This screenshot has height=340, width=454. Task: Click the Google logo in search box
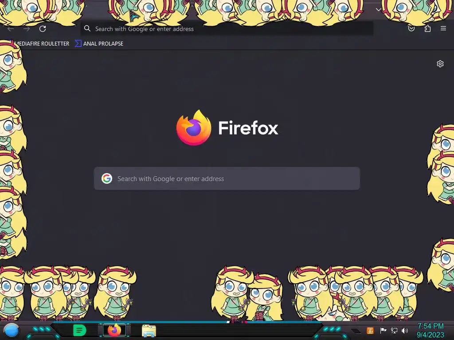tap(107, 178)
